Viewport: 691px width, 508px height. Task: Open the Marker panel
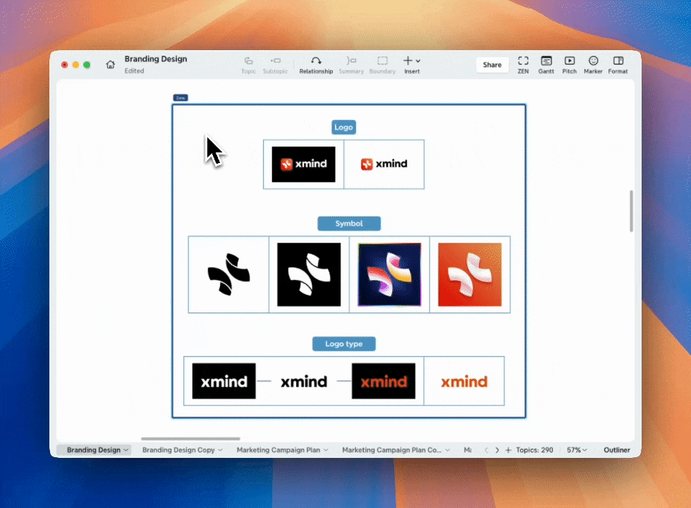(x=593, y=65)
